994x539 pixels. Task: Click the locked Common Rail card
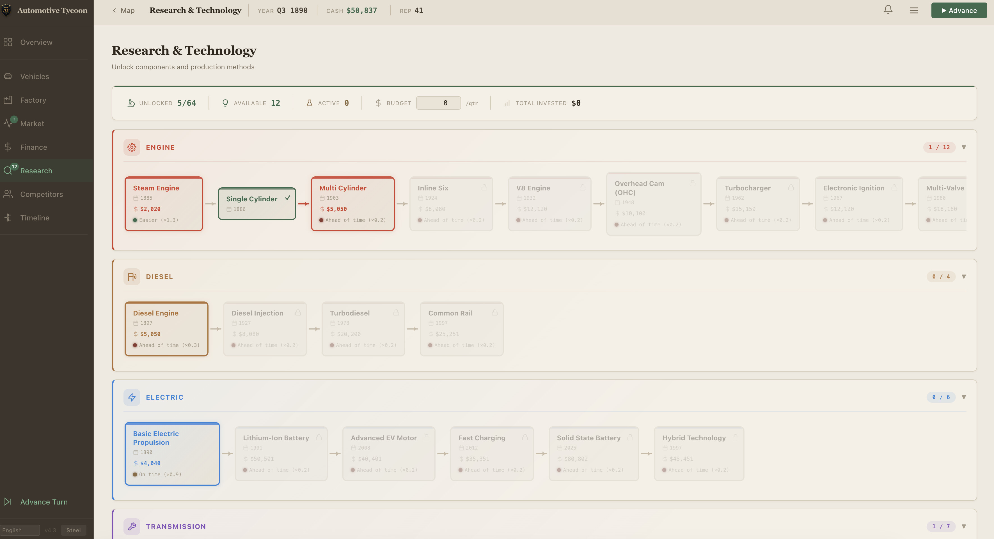pyautogui.click(x=461, y=329)
